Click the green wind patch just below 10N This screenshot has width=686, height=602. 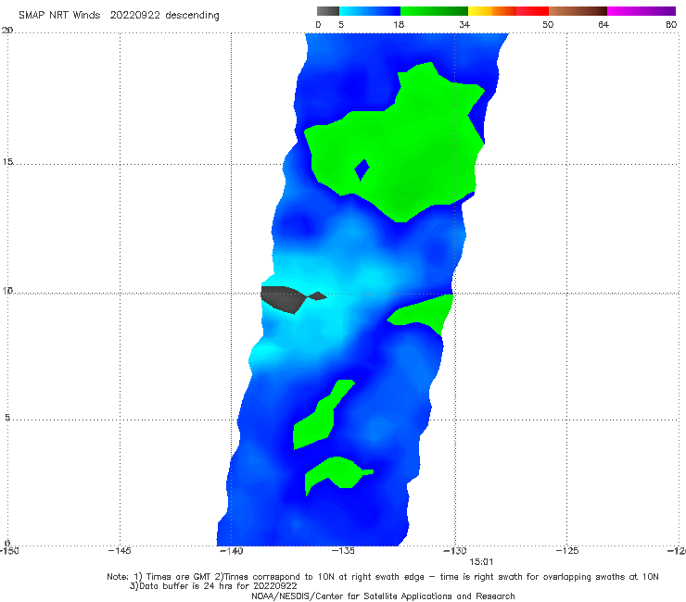[x=426, y=313]
